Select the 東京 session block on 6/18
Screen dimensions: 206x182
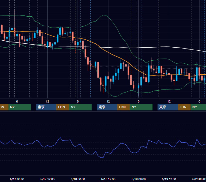click(107, 107)
